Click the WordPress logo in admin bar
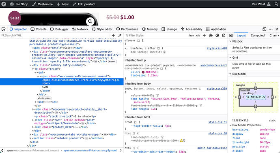Screen dimensions: 280x153 [x=4, y=4]
